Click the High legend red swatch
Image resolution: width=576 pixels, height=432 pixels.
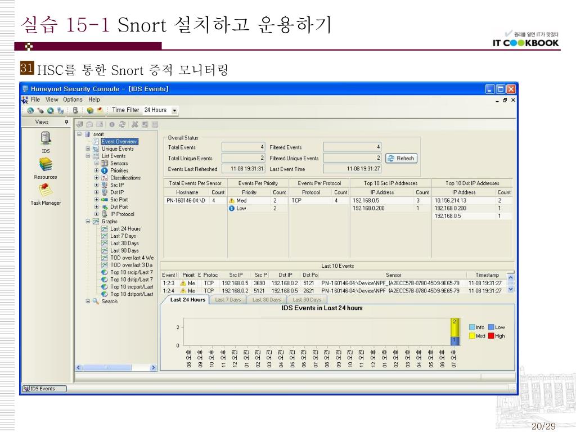pyautogui.click(x=491, y=336)
